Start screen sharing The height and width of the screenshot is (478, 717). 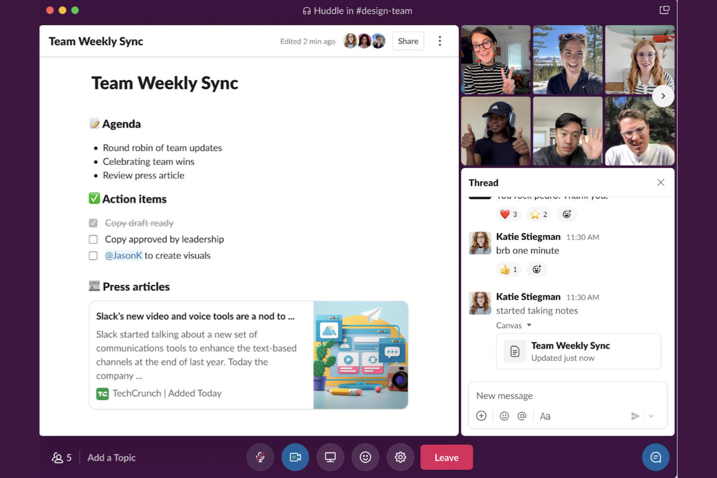tap(330, 457)
